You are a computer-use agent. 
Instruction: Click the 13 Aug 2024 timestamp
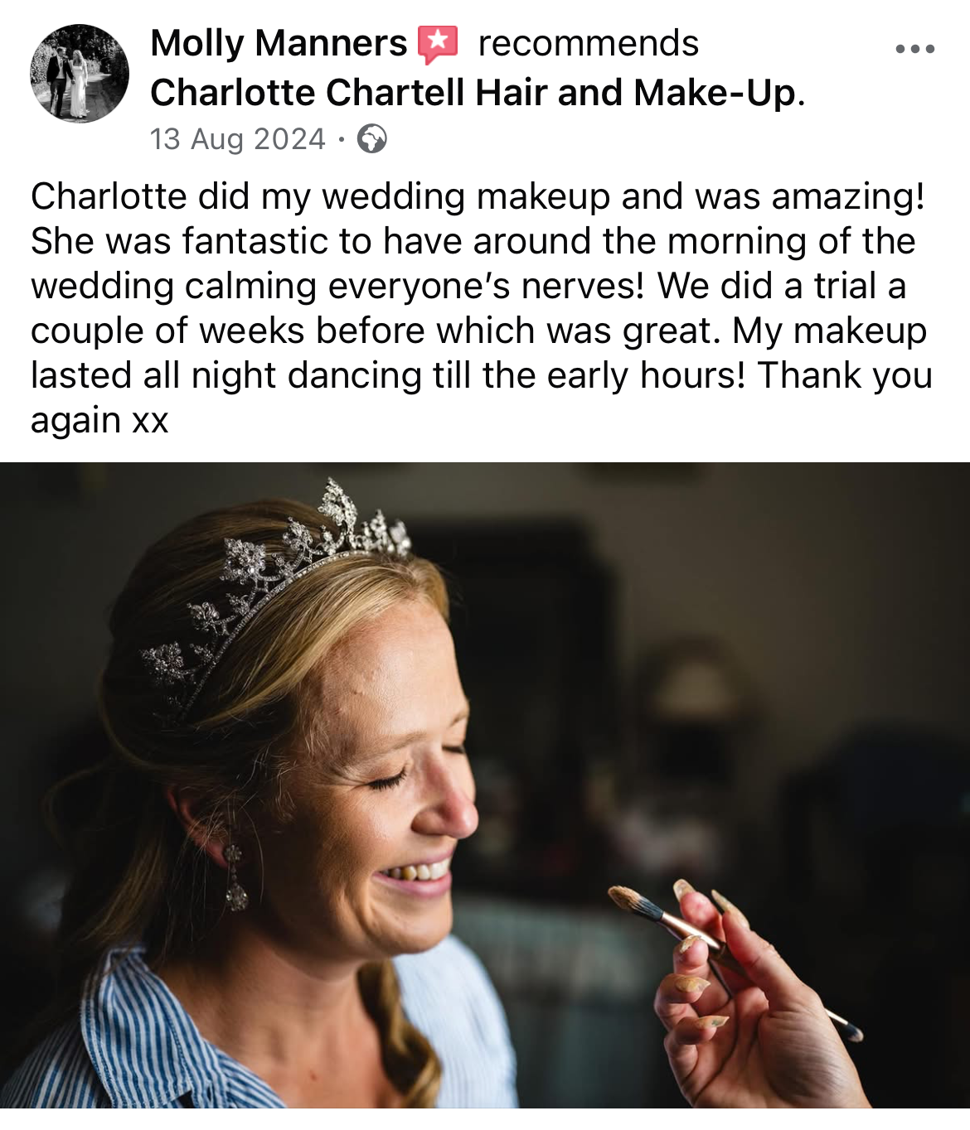(238, 138)
